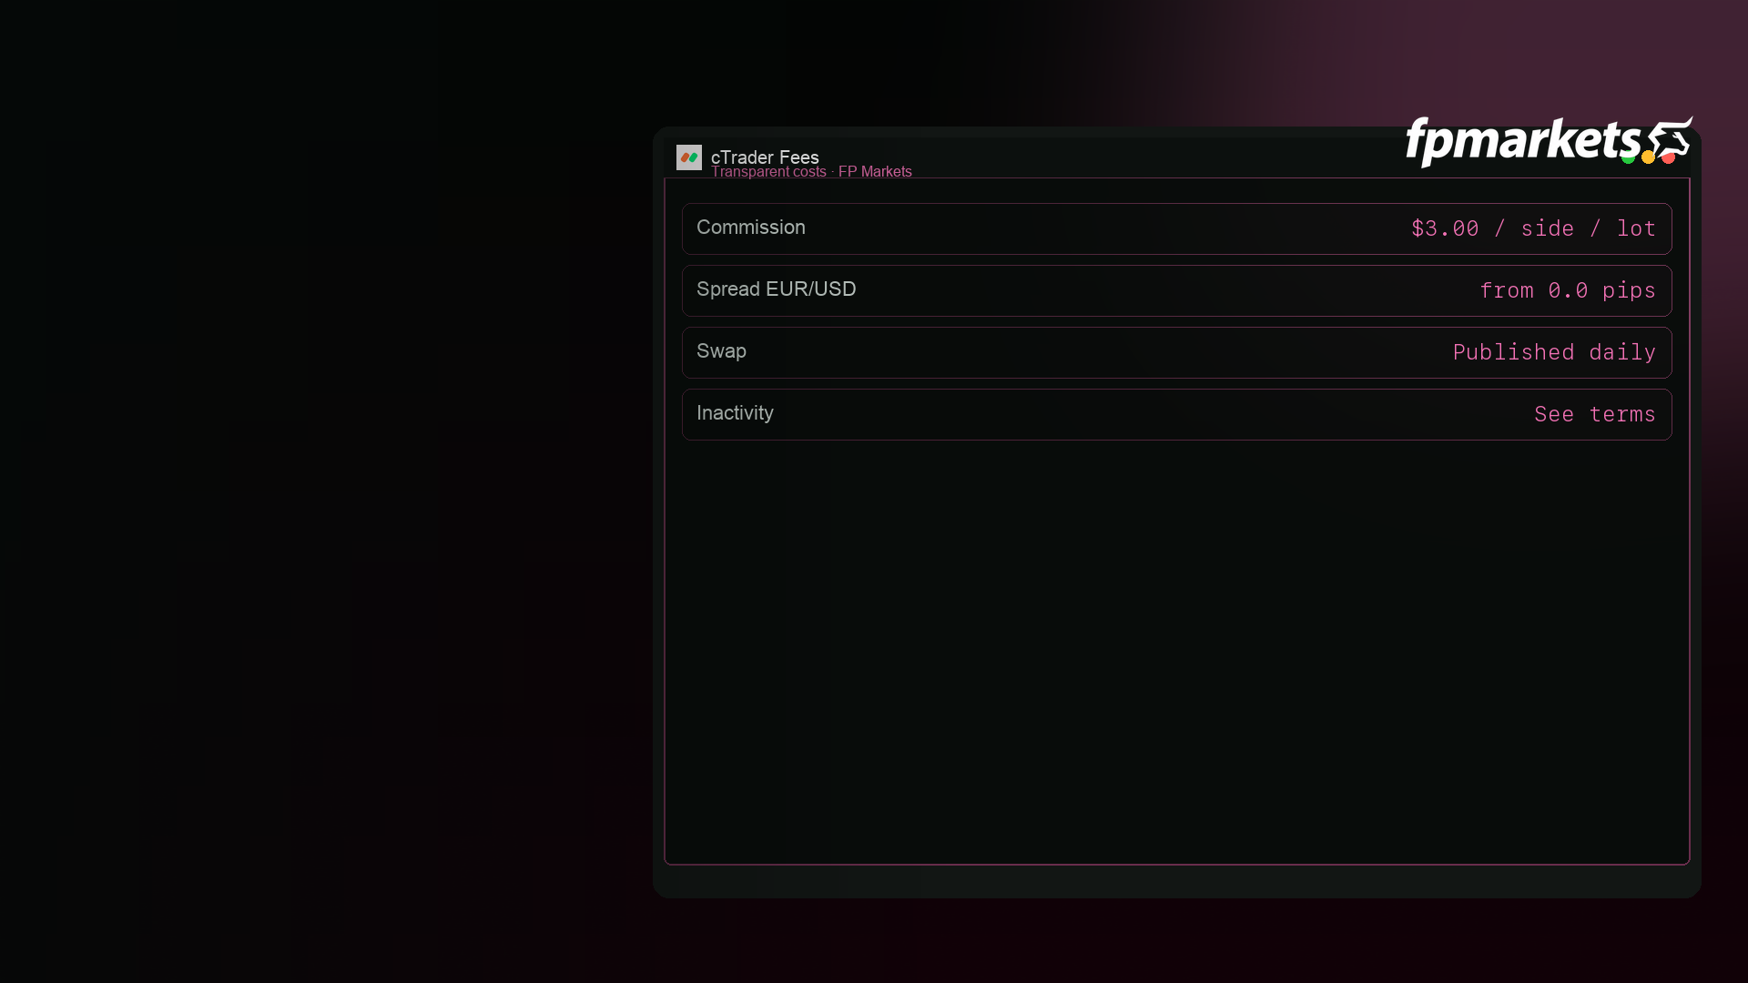Click the yellow window control dot
This screenshot has width=1748, height=983.
pyautogui.click(x=1648, y=157)
